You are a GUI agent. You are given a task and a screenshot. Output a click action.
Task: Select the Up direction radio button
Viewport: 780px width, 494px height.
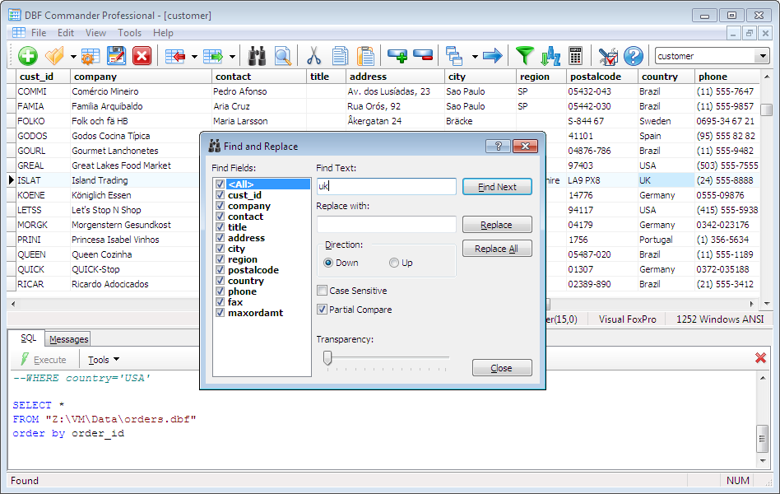click(394, 263)
